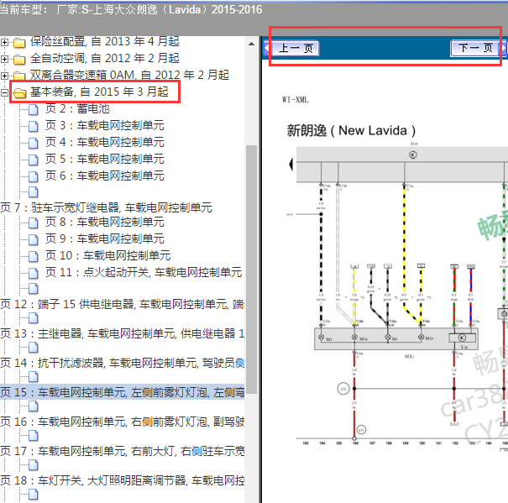The width and height of the screenshot is (508, 503).
Task: Open 页 18：车灯开关 page
Action: click(x=122, y=480)
